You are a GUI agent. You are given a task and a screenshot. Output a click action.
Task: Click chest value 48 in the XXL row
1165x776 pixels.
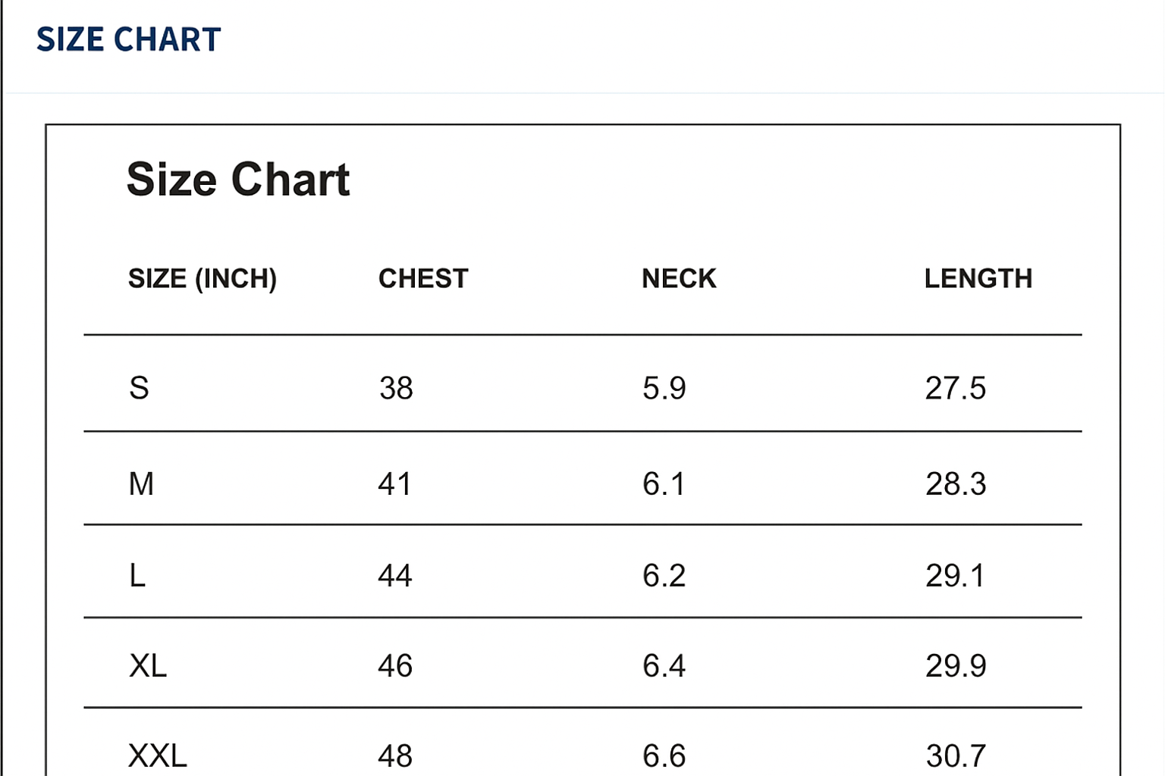(x=395, y=756)
